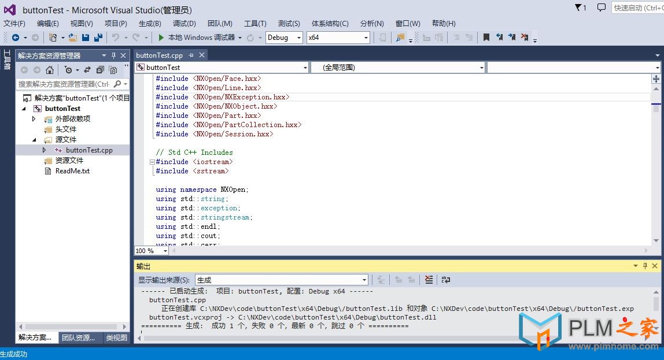Collapse the buttonTest project node

click(x=24, y=109)
